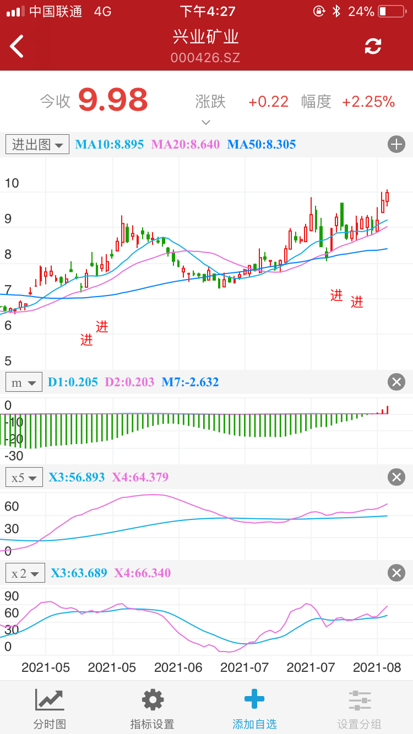This screenshot has width=413, height=734.
Task: Tap the 兴业矿业 stock title
Action: 206,37
